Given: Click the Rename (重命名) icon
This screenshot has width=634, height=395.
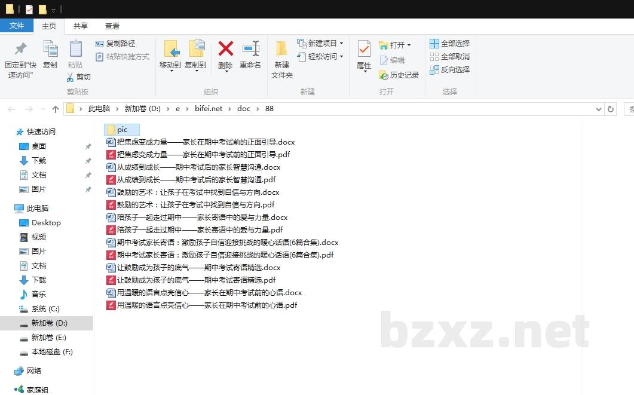Looking at the screenshot, I should [x=250, y=49].
